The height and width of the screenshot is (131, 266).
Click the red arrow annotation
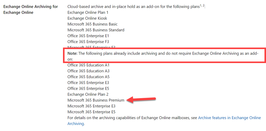(141, 99)
